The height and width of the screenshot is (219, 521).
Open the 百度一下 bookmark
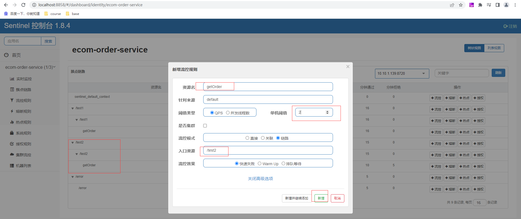point(22,14)
